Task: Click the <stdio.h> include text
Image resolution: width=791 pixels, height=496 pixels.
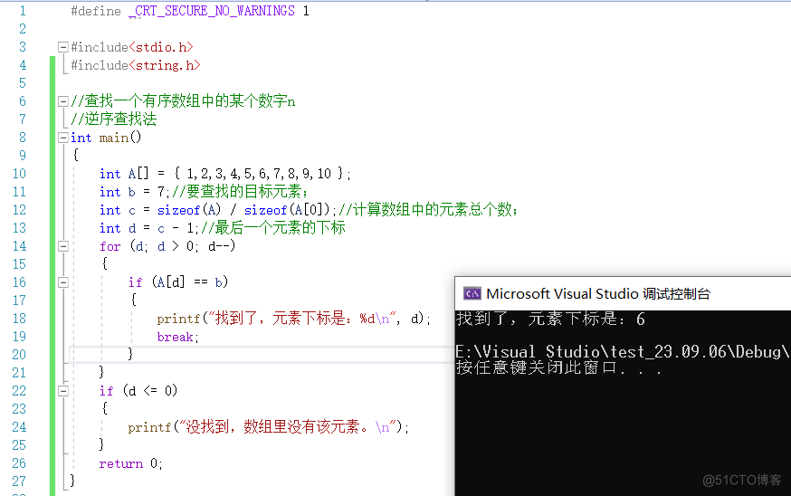Action: coord(161,47)
